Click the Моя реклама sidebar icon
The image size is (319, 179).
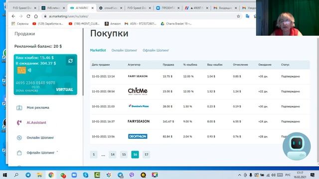coord(19,108)
